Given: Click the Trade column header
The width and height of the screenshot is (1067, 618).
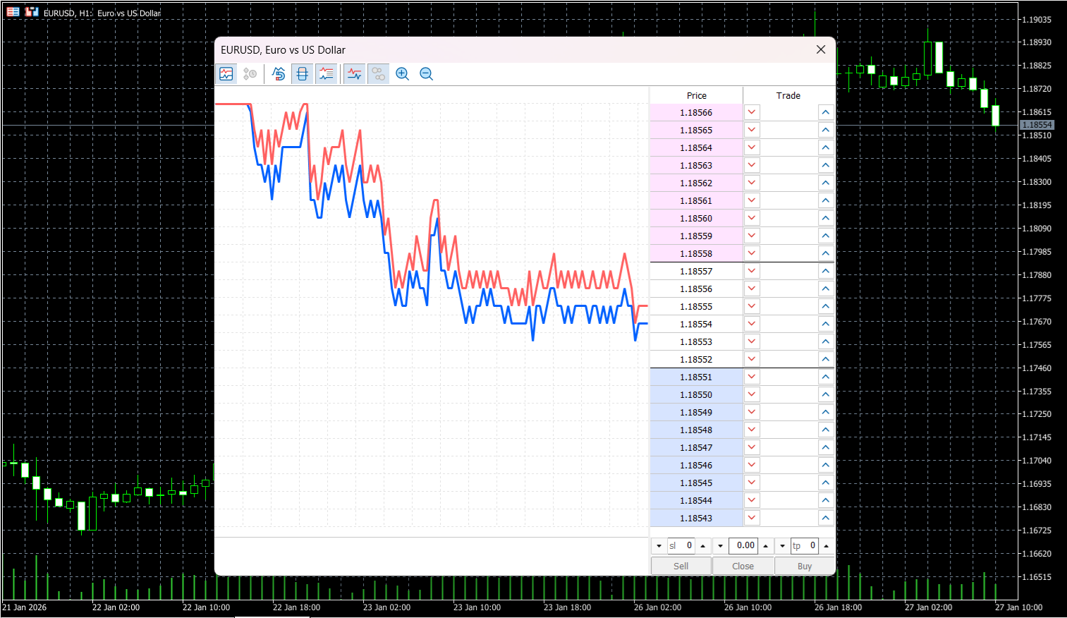Looking at the screenshot, I should pyautogui.click(x=788, y=95).
